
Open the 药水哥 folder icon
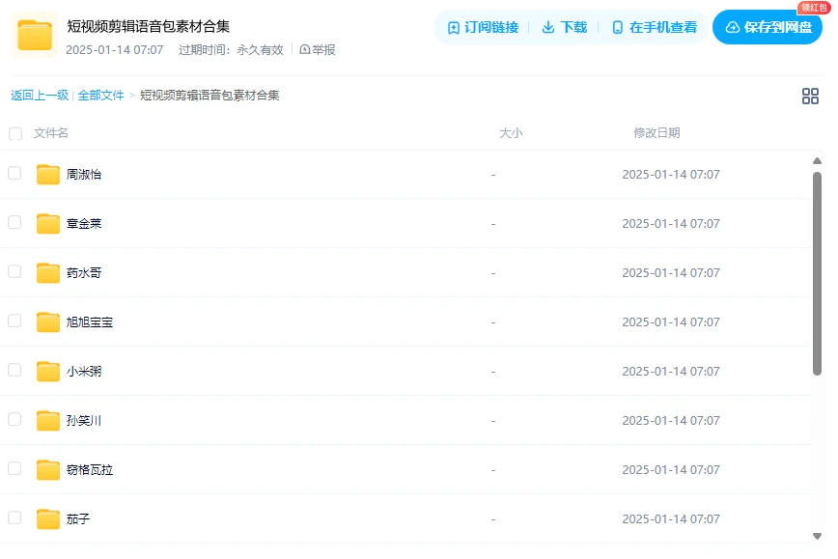(47, 272)
